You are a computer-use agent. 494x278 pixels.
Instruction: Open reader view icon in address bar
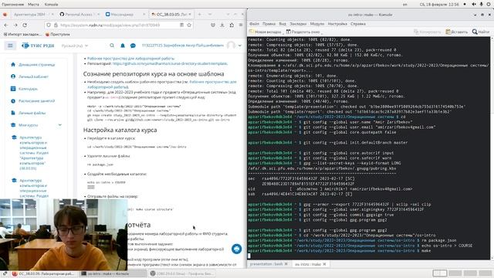[x=182, y=25]
